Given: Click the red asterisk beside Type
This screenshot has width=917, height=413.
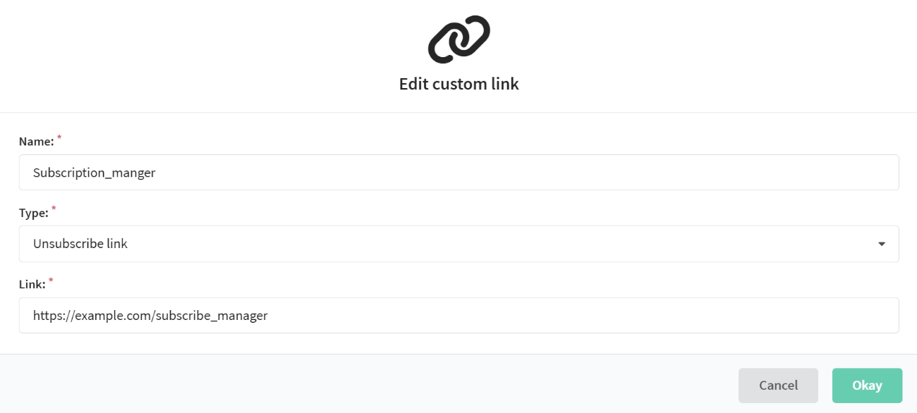Looking at the screenshot, I should pyautogui.click(x=54, y=210).
